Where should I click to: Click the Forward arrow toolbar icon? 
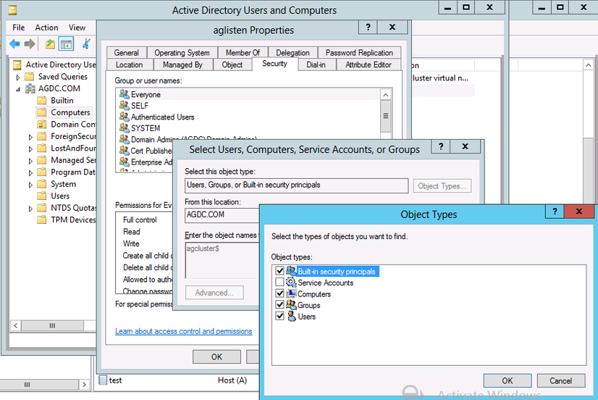click(30, 44)
